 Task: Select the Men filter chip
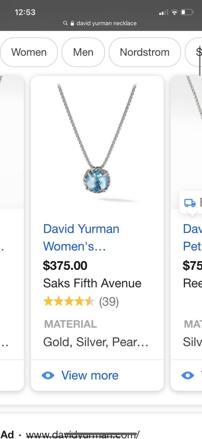pyautogui.click(x=83, y=52)
